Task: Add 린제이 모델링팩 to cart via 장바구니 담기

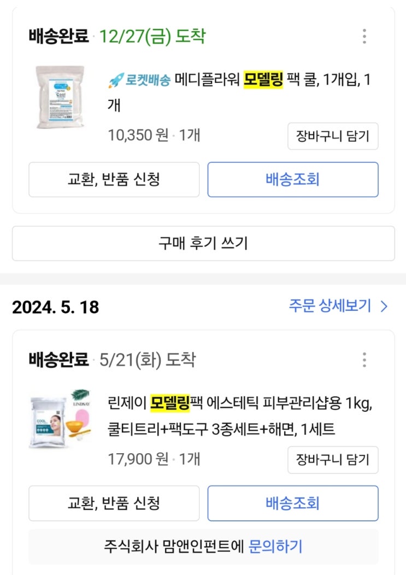Action: 333,459
